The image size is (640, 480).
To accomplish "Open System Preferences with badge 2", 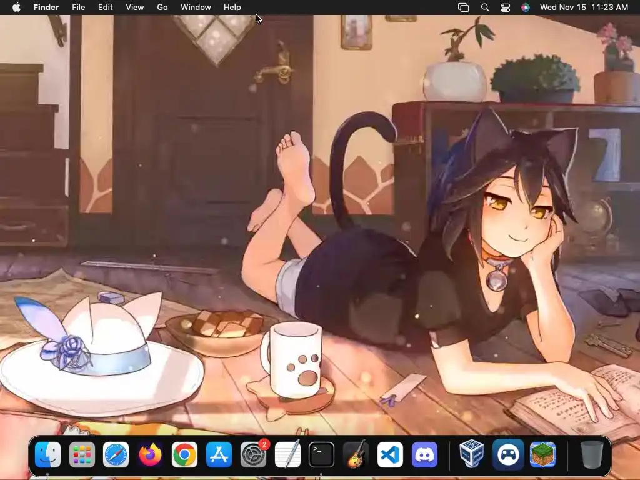I will [x=254, y=454].
